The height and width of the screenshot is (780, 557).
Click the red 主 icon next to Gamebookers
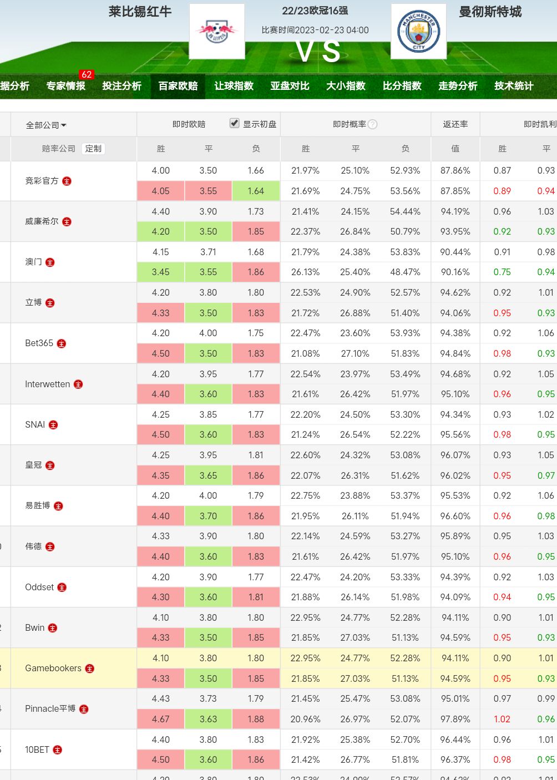[x=89, y=669]
